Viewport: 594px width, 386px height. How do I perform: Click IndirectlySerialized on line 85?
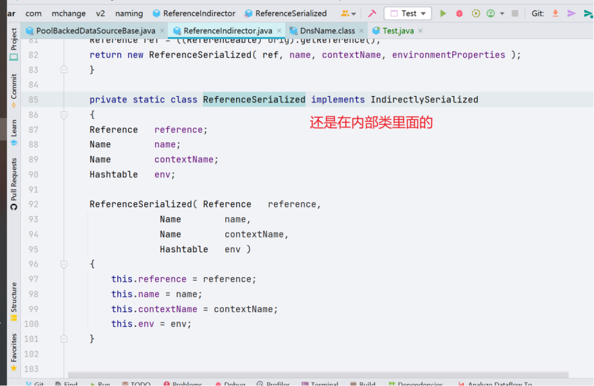(x=424, y=100)
